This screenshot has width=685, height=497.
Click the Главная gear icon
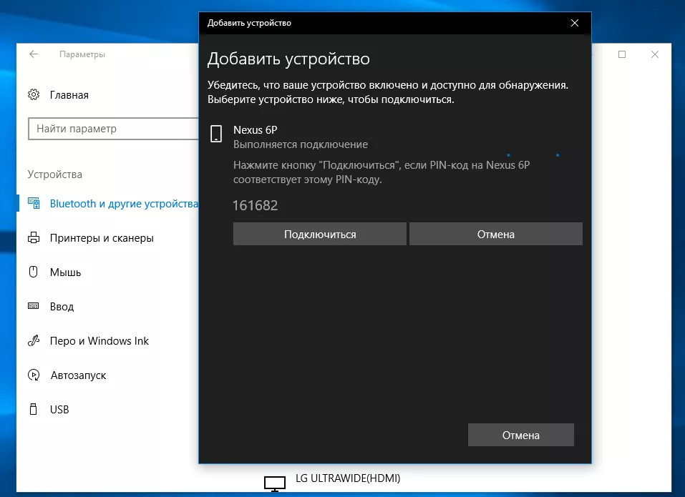click(34, 95)
